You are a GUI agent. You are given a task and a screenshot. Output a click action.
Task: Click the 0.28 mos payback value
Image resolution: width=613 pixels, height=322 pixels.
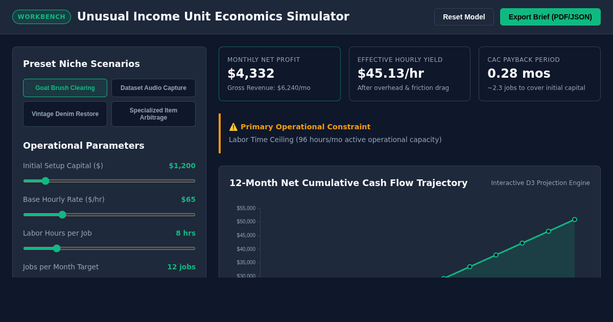click(519, 74)
